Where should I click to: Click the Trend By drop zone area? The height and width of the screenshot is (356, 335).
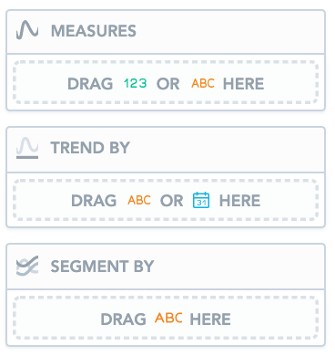tap(166, 200)
